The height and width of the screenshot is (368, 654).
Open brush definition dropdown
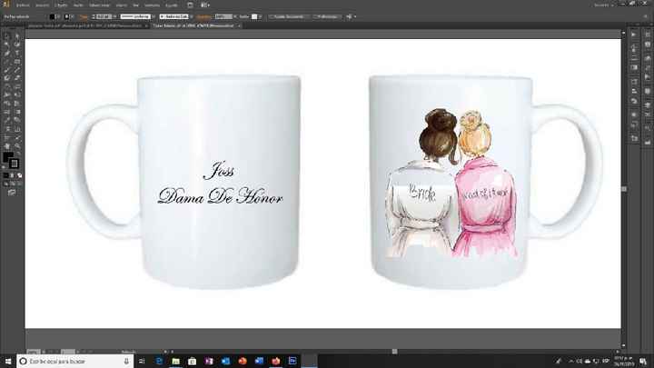tap(191, 16)
